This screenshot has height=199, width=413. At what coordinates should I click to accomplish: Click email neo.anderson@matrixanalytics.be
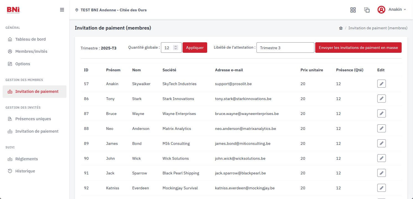245,129
